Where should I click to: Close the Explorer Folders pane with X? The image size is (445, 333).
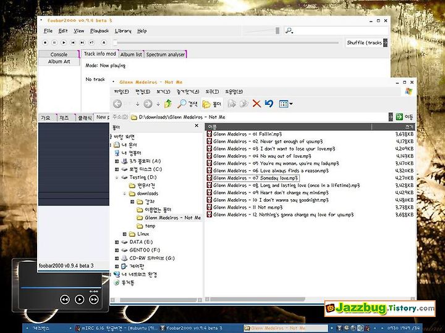tap(197, 125)
